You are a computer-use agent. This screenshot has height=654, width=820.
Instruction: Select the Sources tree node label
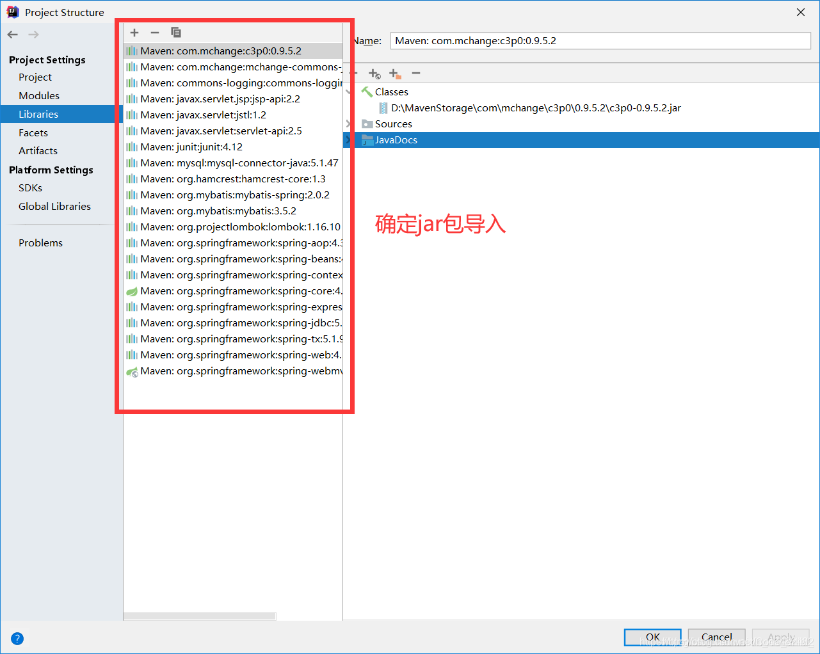[x=393, y=124]
